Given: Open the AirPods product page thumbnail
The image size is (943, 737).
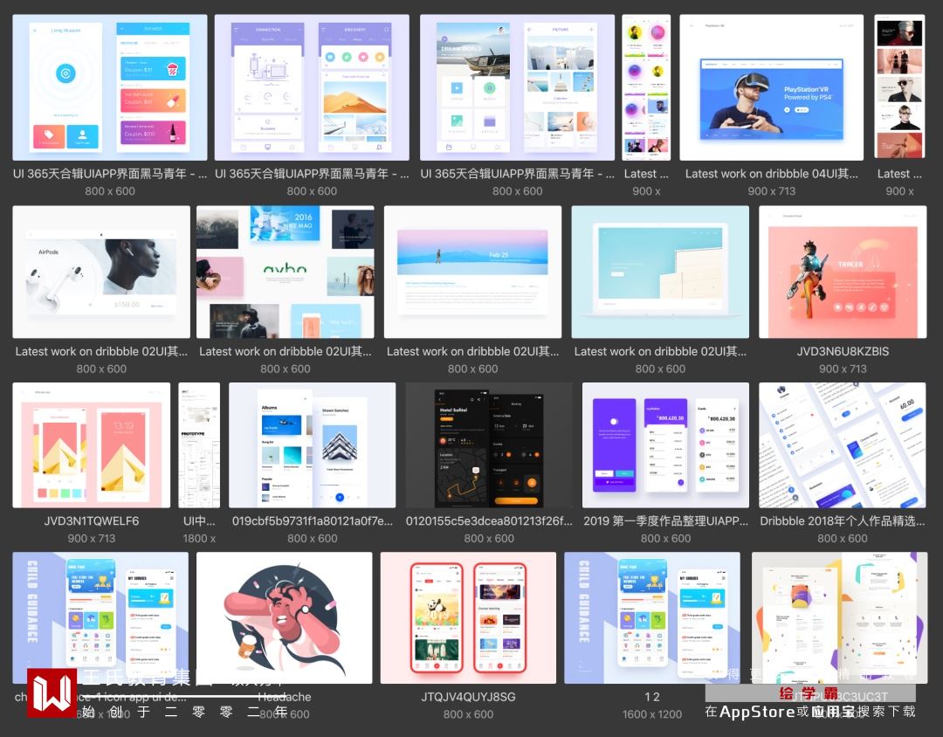Looking at the screenshot, I should pos(101,272).
